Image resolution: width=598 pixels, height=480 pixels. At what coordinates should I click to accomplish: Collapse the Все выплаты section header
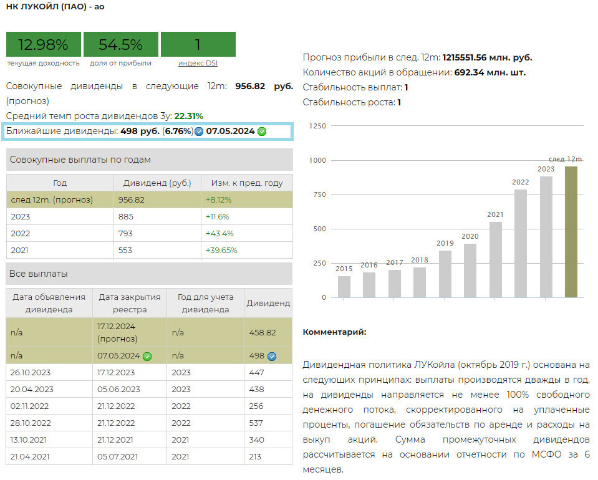point(149,274)
